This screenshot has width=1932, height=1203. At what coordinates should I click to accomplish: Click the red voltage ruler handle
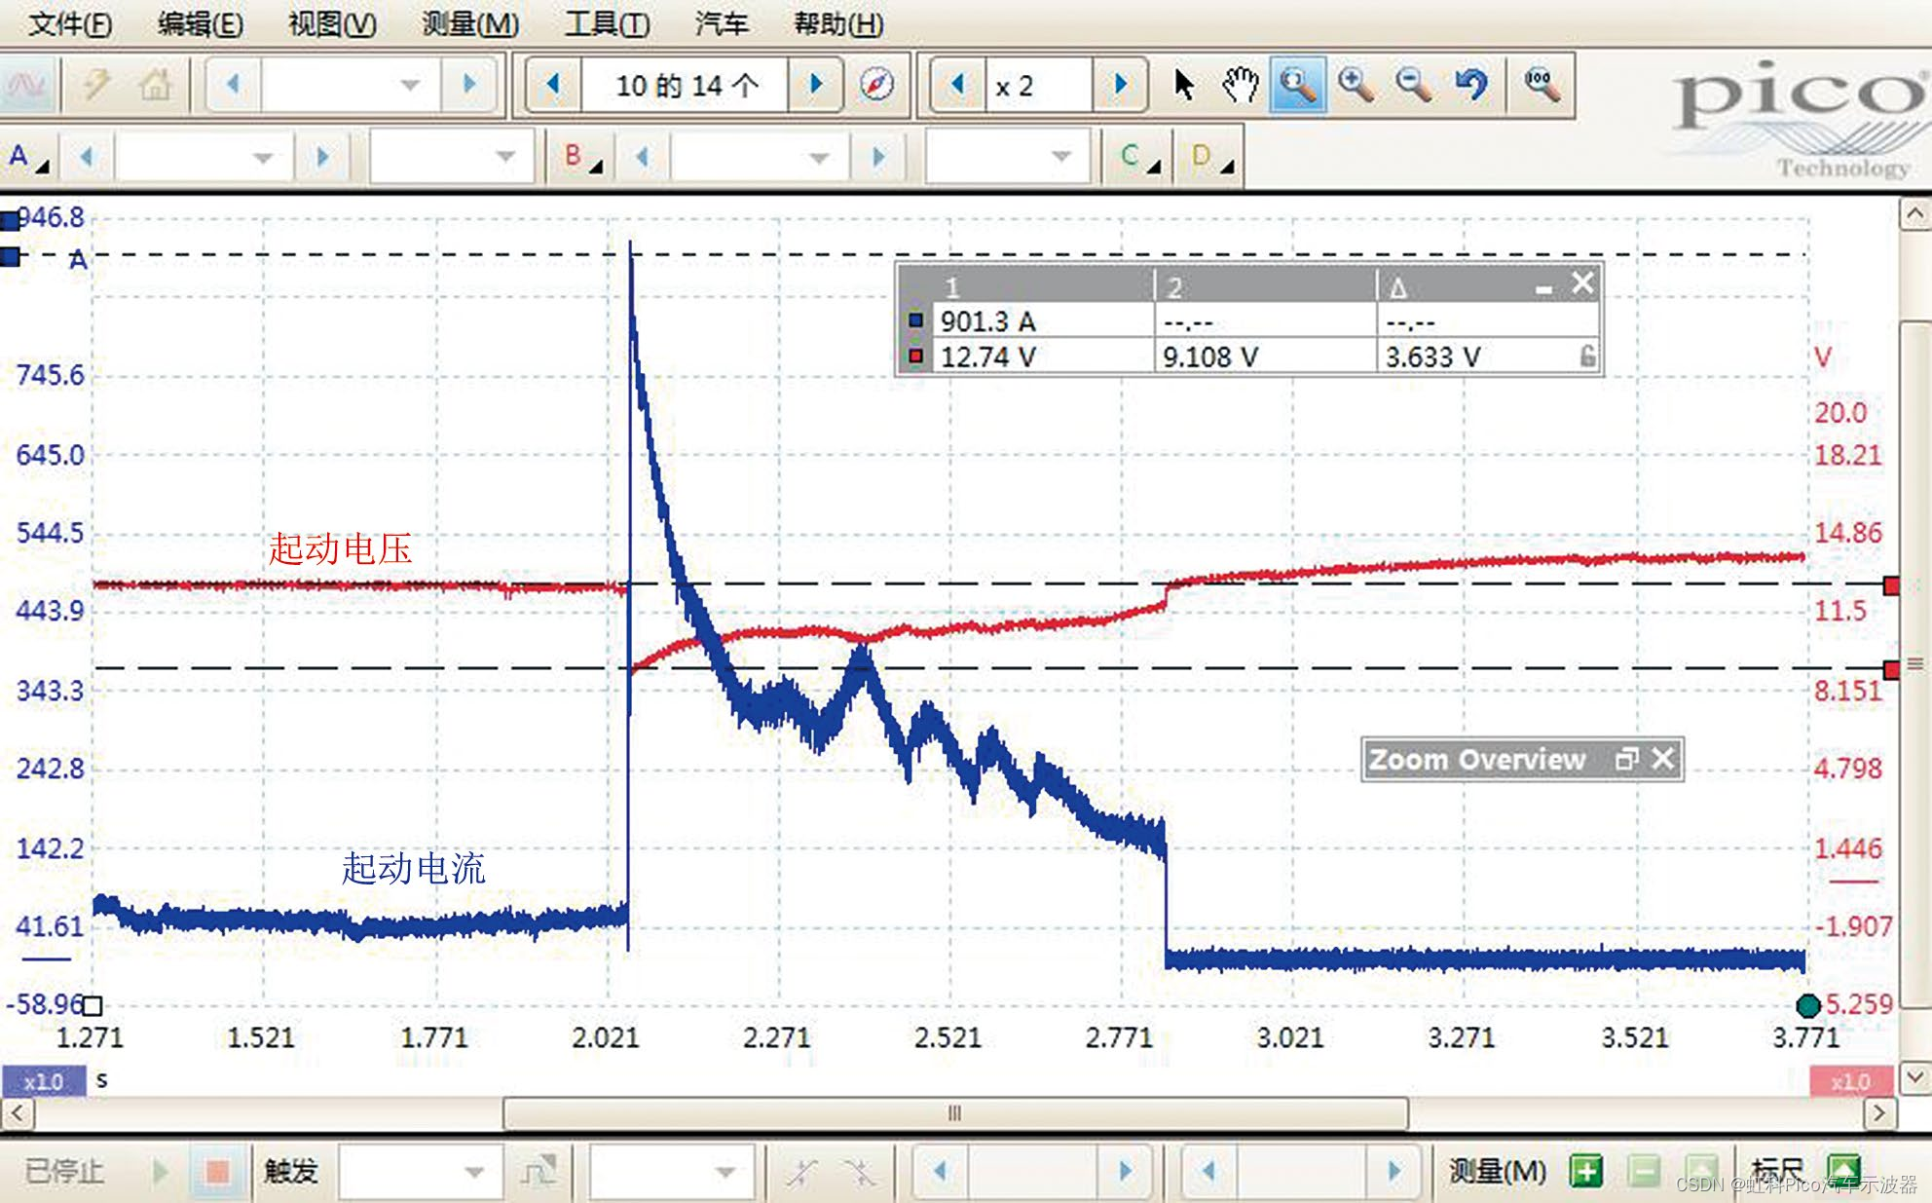(1891, 585)
